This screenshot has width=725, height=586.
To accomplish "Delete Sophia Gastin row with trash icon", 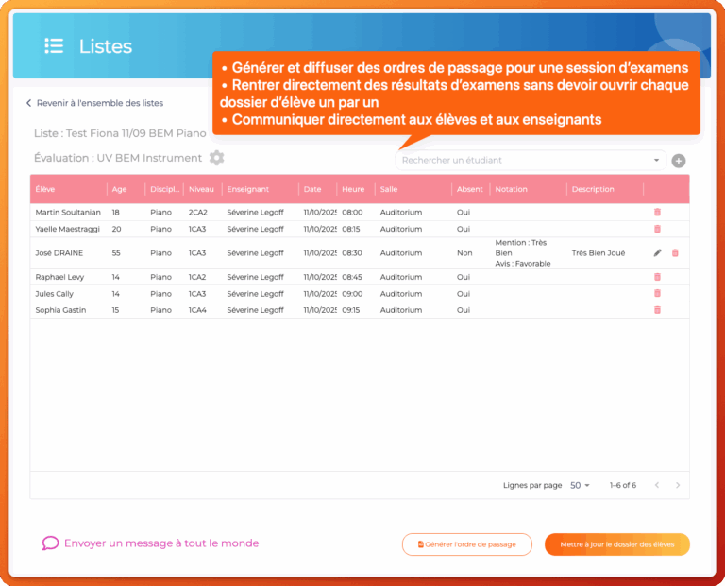I will pos(658,310).
